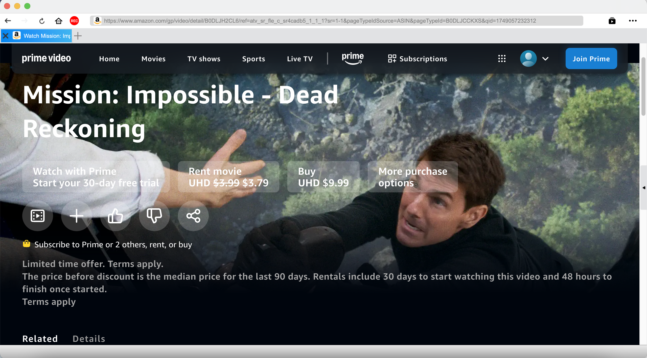This screenshot has height=358, width=647.
Task: Go back with the browser back arrow
Action: (x=8, y=21)
